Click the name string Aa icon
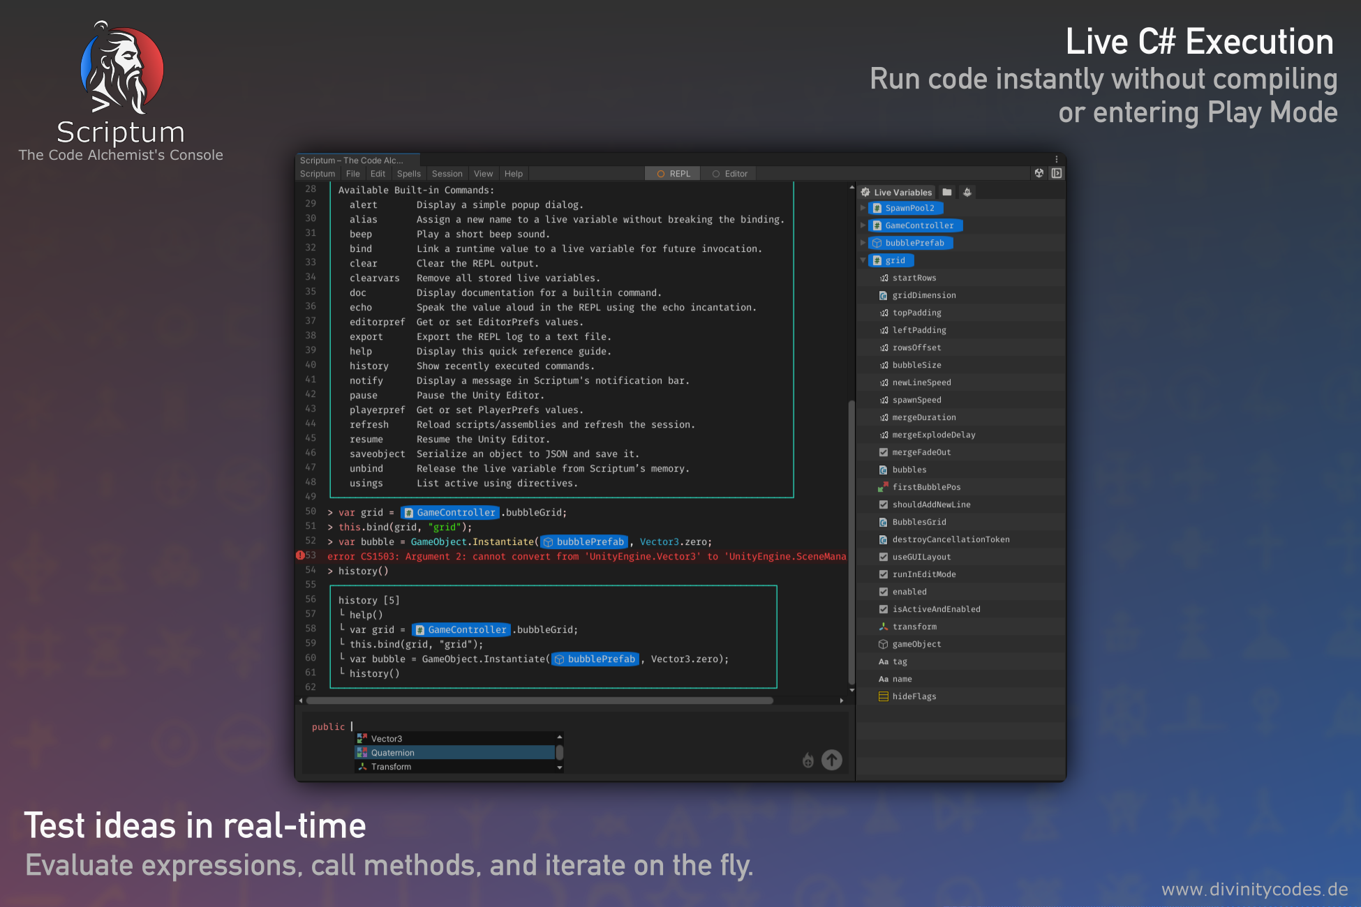The height and width of the screenshot is (907, 1361). point(884,679)
